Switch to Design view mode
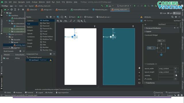Viewport: 184px width, 103px height. 177,13
